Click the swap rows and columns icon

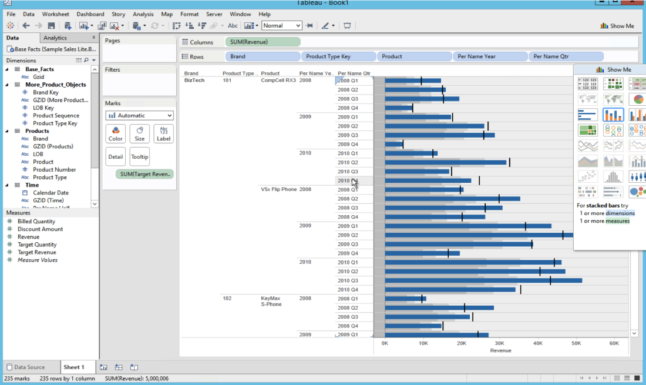point(176,25)
